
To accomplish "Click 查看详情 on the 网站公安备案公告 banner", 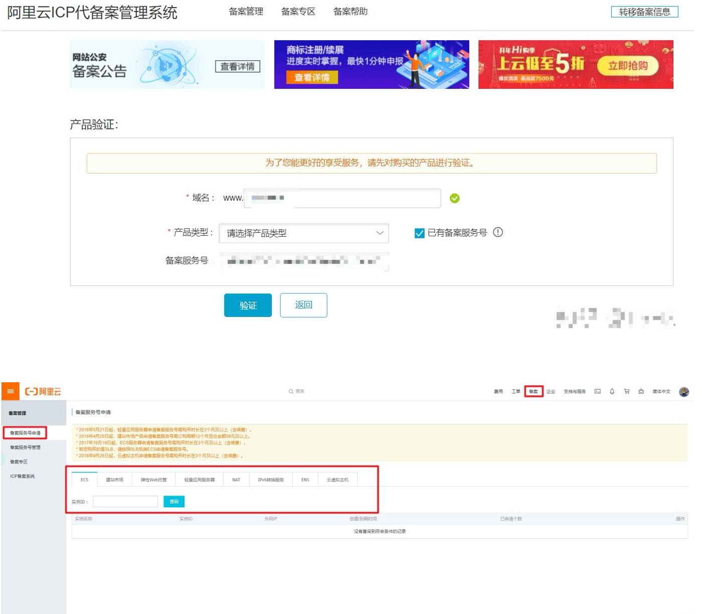I will coord(238,66).
